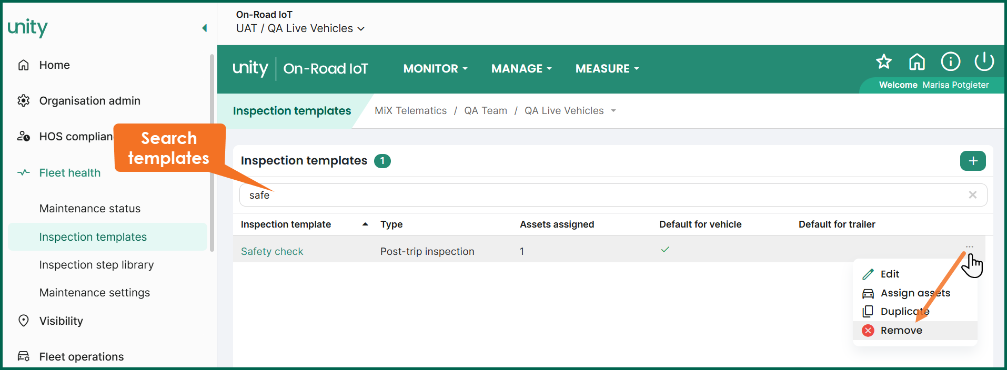The width and height of the screenshot is (1007, 370).
Task: Click the favorites star icon
Action: click(883, 62)
